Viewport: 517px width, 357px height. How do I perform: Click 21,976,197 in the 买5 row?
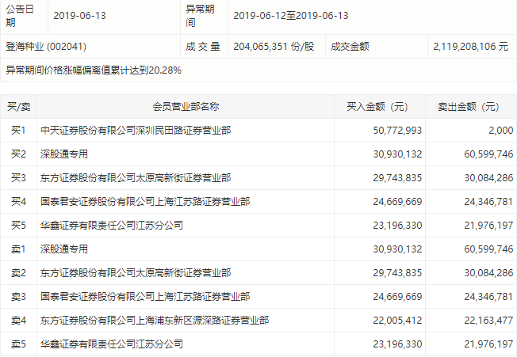[x=488, y=225]
